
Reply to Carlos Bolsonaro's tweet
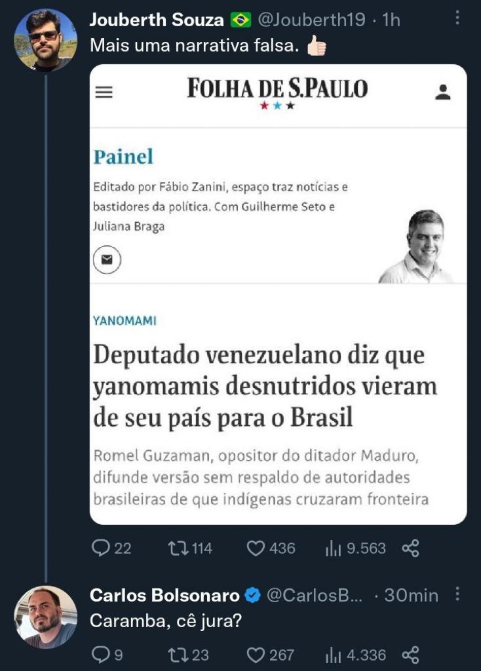101,655
